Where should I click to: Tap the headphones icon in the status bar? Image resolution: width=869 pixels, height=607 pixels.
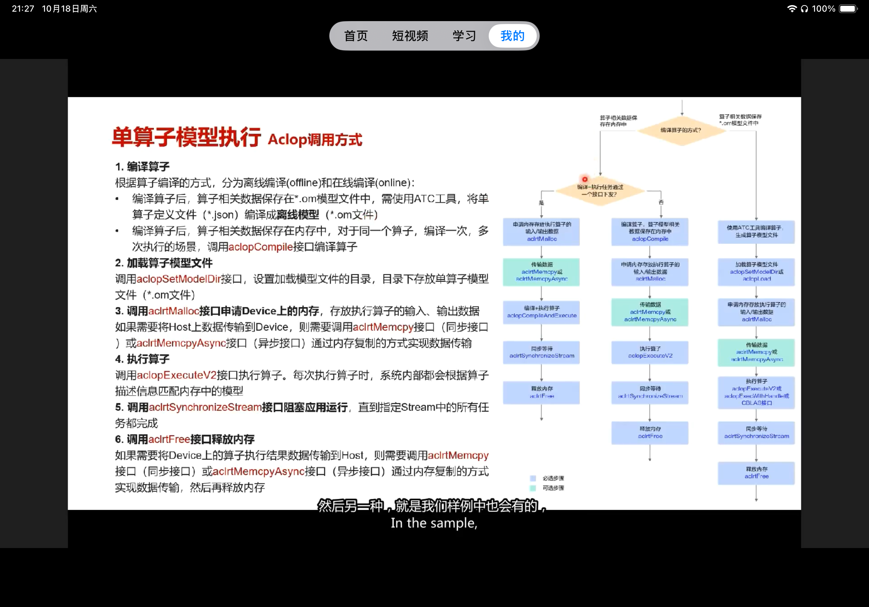tap(805, 8)
